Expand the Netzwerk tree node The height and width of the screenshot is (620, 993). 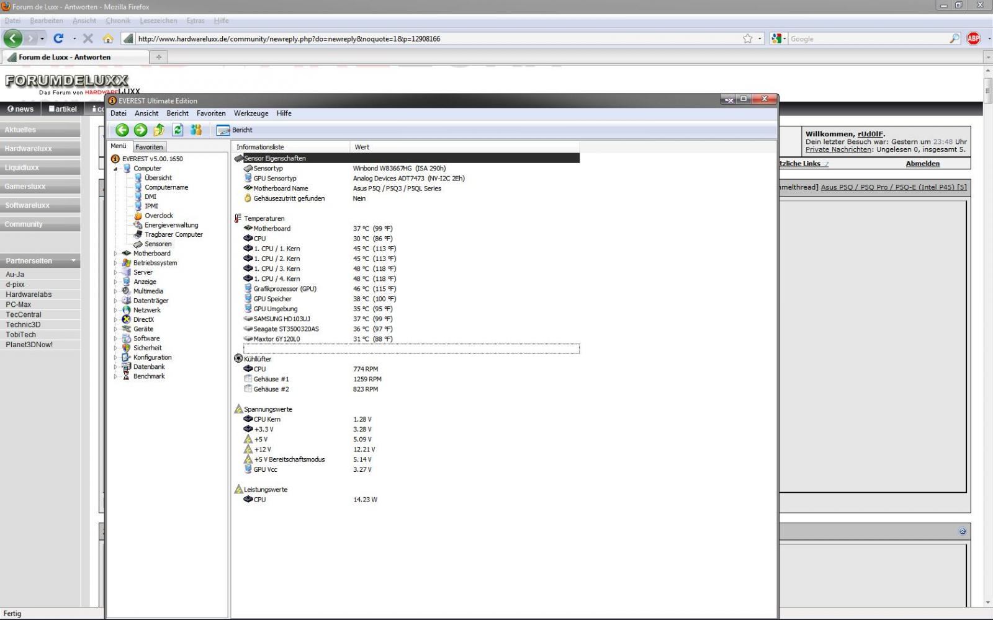pos(115,310)
